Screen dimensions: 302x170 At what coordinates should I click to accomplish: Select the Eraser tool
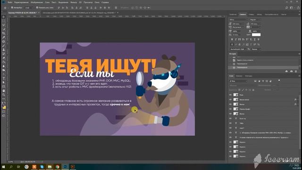click(4, 58)
